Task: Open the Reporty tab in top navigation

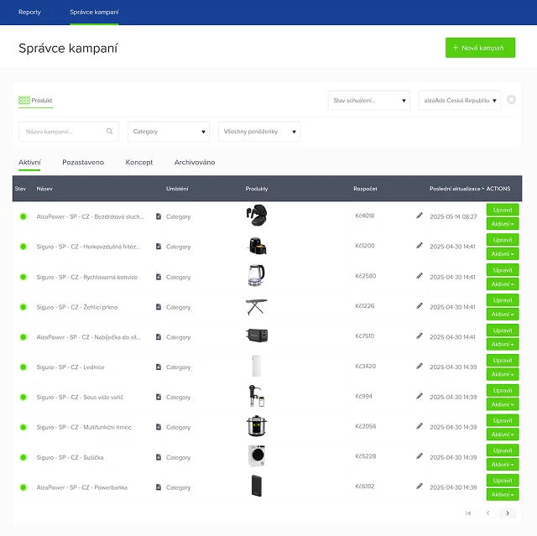Action: (x=29, y=13)
